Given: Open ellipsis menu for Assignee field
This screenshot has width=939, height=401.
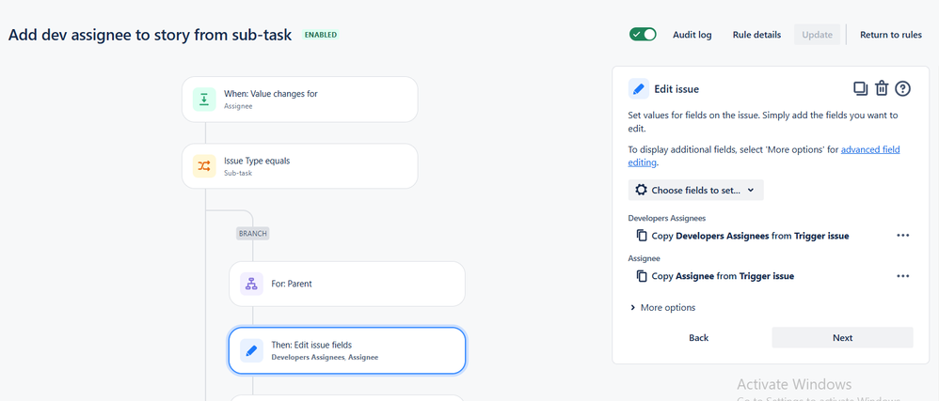Looking at the screenshot, I should 903,276.
